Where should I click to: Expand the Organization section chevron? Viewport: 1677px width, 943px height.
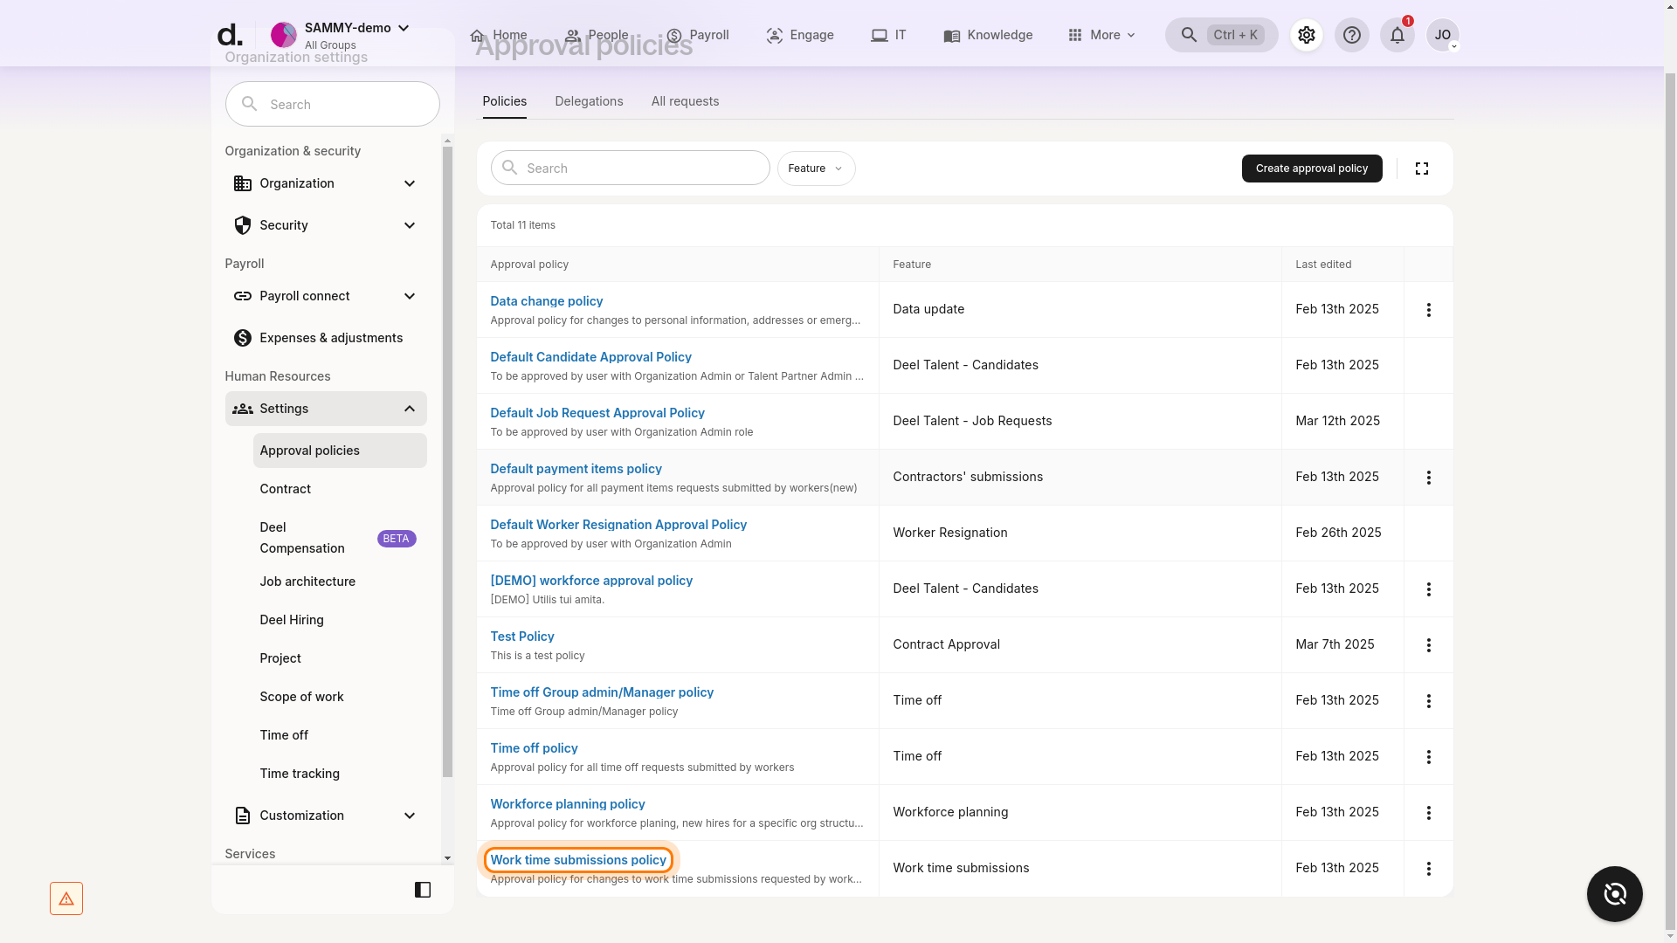coord(410,183)
